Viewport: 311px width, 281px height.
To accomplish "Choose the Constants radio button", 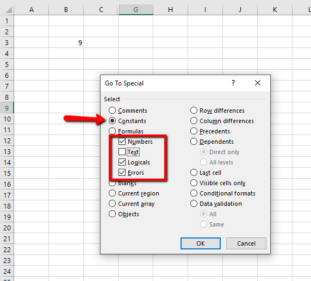I will [x=112, y=121].
